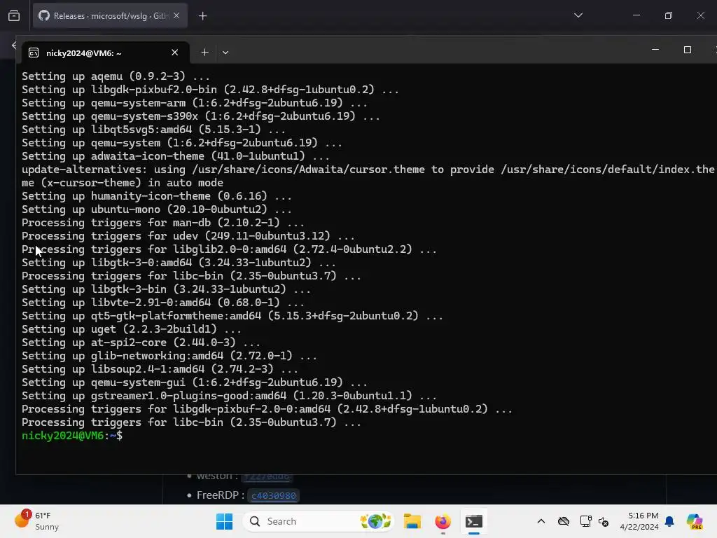This screenshot has width=717, height=538.
Task: Click the taskbar Search box
Action: (319, 521)
